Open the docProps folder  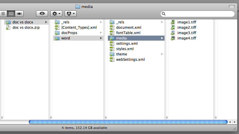[69, 33]
